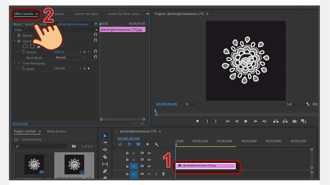Toggle V3 track output eye
Image resolution: width=330 pixels, height=185 pixels.
click(x=149, y=153)
